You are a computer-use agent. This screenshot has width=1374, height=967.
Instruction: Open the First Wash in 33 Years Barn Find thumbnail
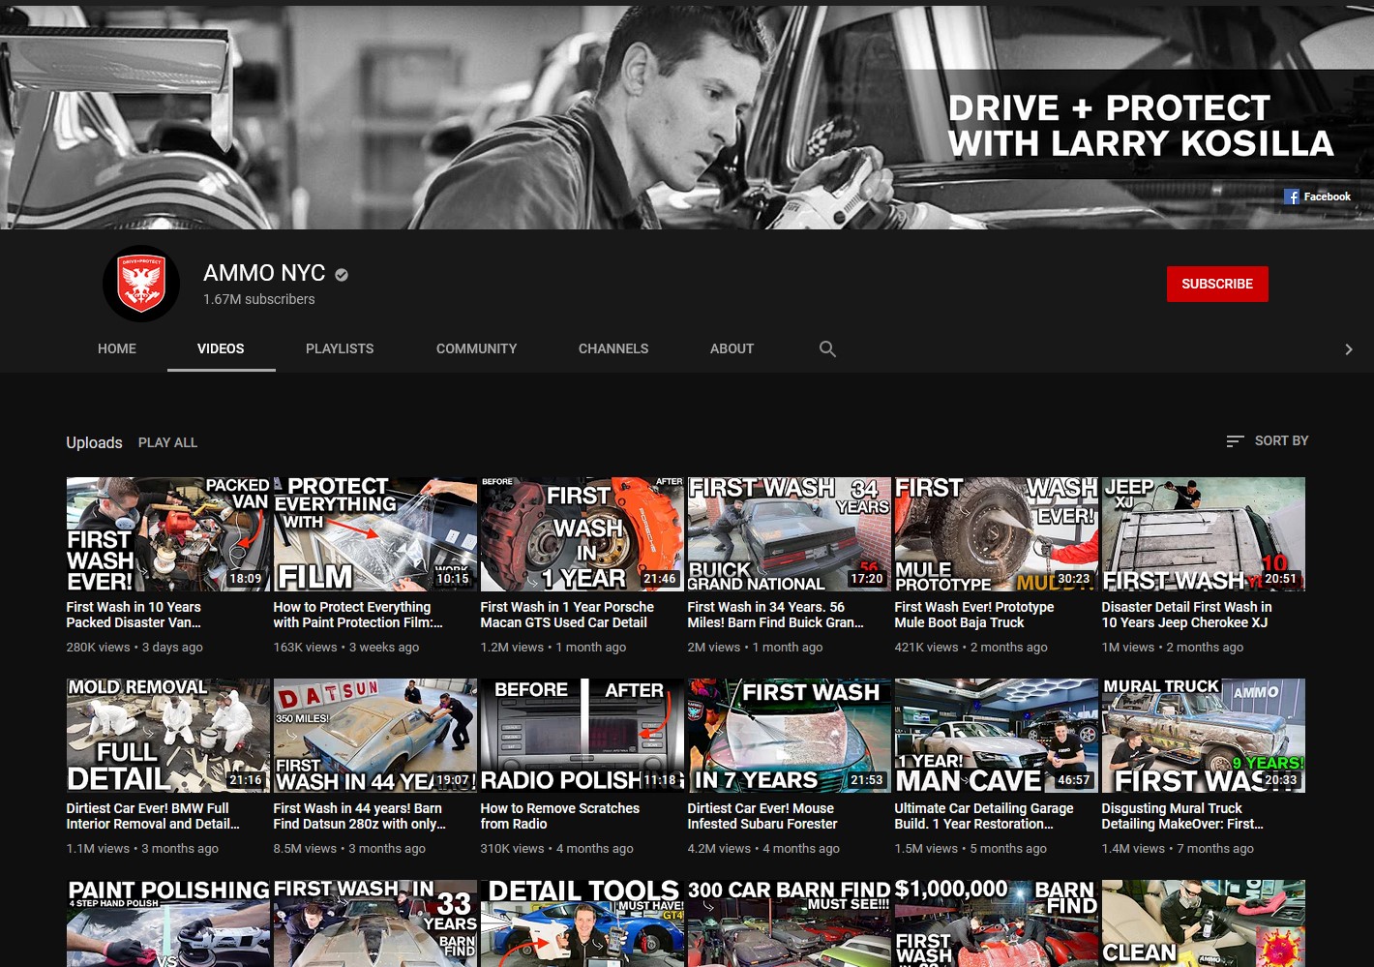(375, 923)
